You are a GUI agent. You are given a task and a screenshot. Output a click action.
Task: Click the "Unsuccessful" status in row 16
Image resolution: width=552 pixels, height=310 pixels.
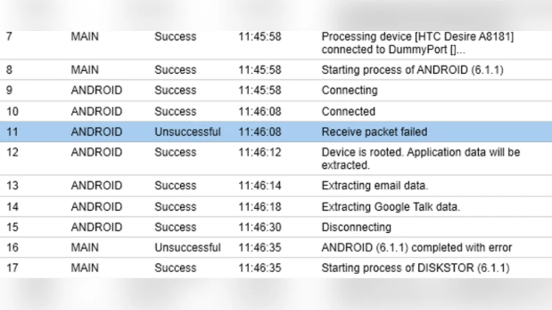tap(188, 247)
